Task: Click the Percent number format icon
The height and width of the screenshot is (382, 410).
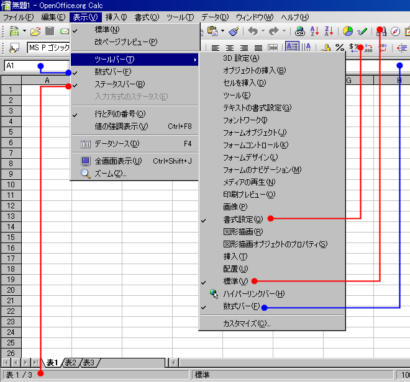Action: [x=340, y=48]
